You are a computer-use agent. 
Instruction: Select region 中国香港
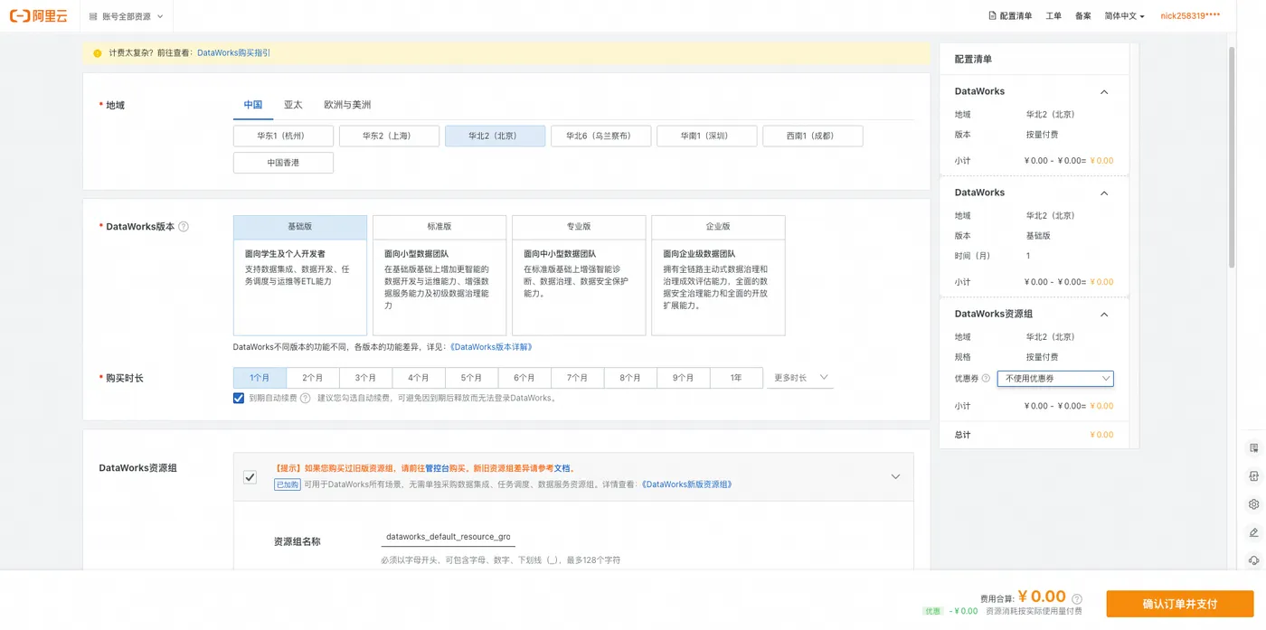283,163
